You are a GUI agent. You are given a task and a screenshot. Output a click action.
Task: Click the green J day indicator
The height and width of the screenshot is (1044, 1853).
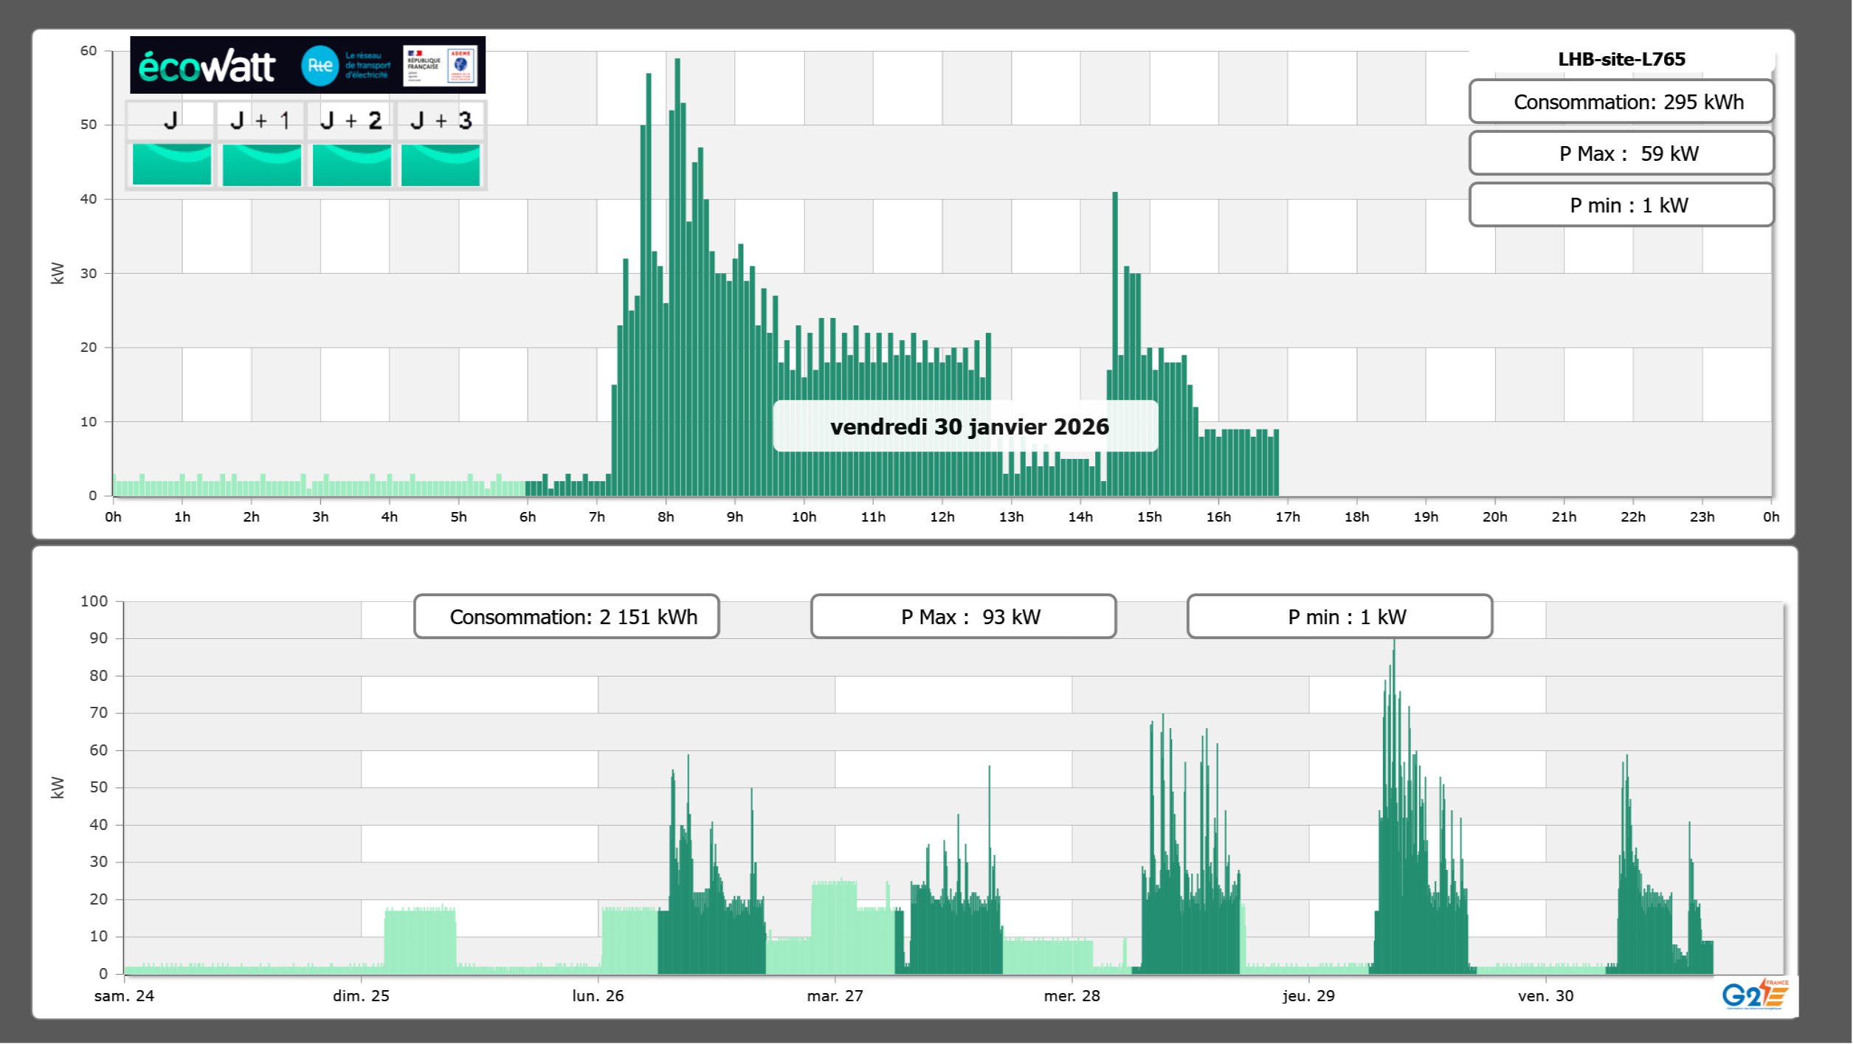coord(171,165)
